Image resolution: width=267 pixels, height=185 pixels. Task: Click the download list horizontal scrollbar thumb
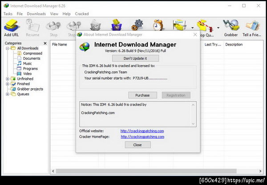pos(146,171)
